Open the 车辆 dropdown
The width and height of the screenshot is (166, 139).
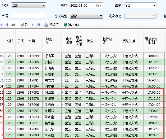(x=154, y=5)
